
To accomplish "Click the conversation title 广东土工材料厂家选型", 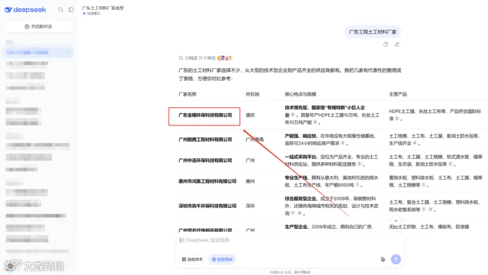I will (102, 8).
